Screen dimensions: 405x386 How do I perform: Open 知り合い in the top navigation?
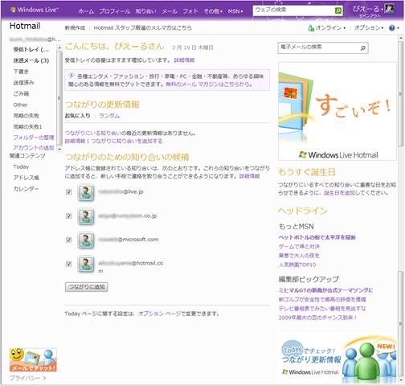145,11
